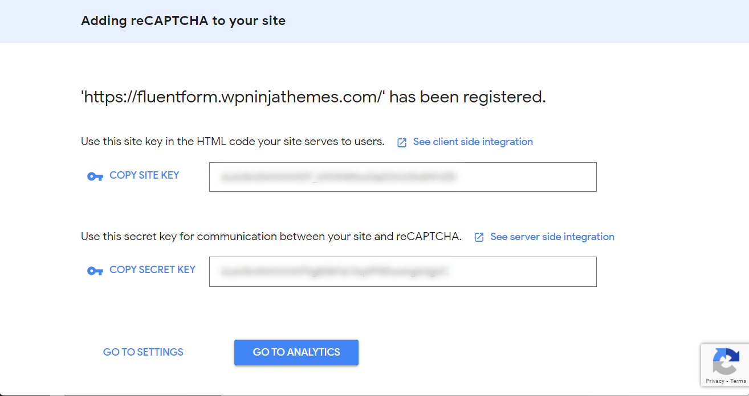
Task: Click the external-link icon before client side integration
Action: click(402, 141)
